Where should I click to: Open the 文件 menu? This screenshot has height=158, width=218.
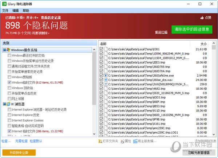[5, 11]
